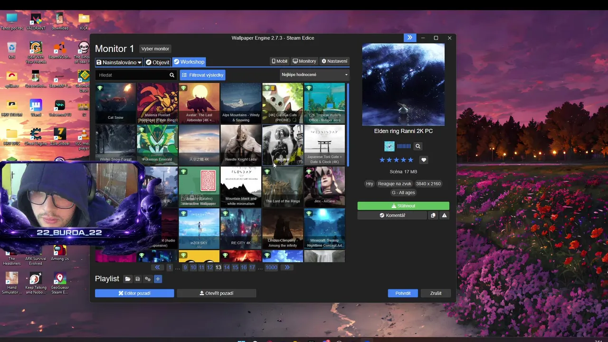The width and height of the screenshot is (608, 342).
Task: Click the search magnifier next to Hledat
Action: [172, 75]
